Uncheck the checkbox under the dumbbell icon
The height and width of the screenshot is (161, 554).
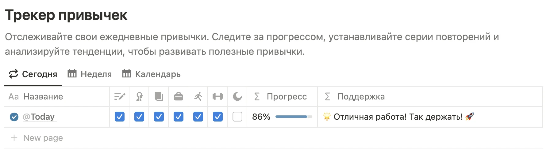click(x=218, y=117)
